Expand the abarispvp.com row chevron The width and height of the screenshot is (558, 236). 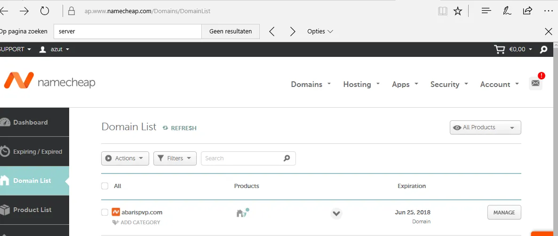336,213
